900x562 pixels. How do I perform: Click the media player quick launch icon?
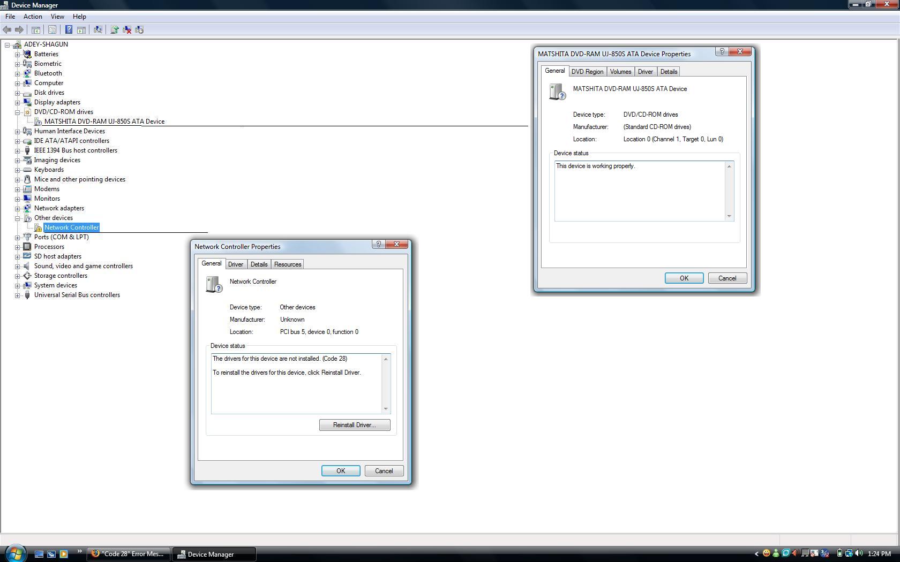pos(63,554)
